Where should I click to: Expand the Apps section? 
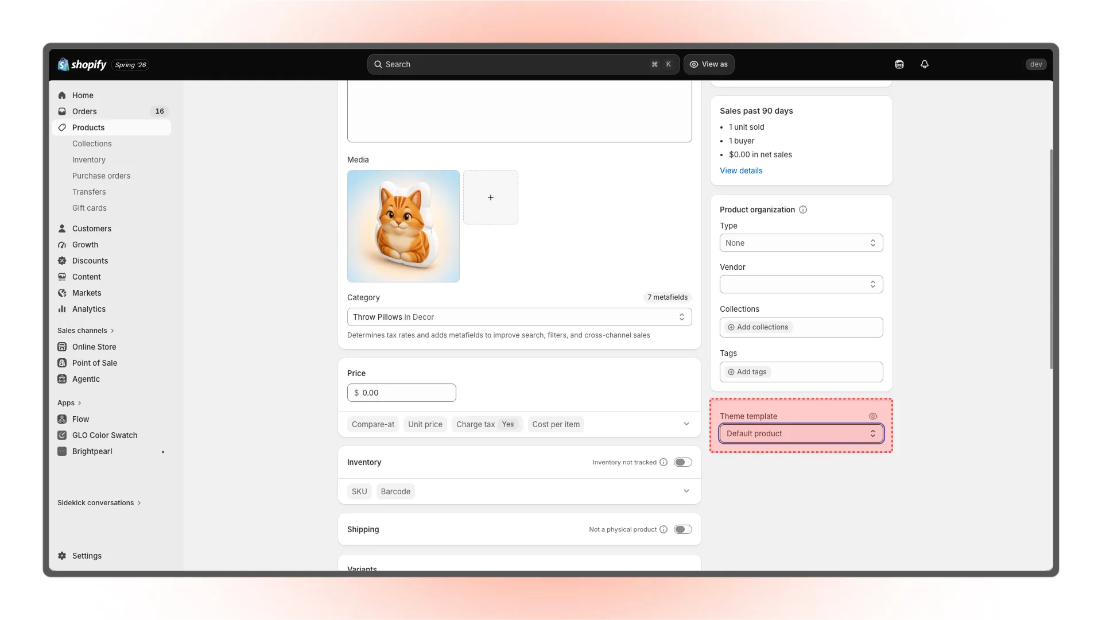[x=69, y=403]
